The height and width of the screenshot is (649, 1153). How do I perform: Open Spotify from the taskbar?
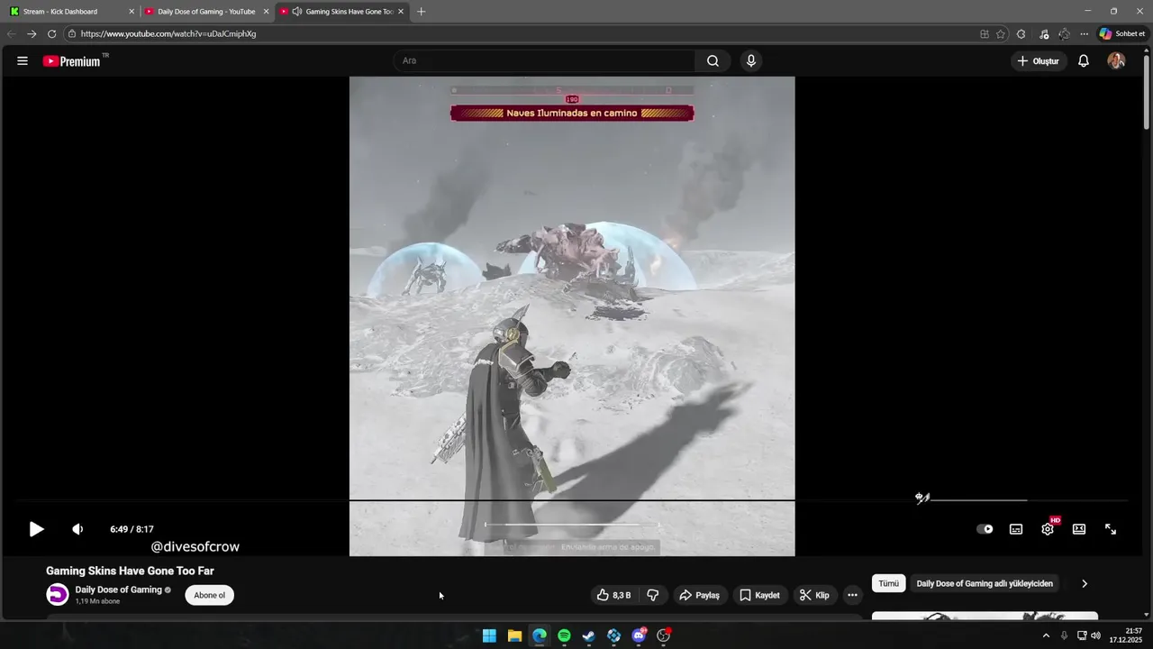[x=564, y=635]
